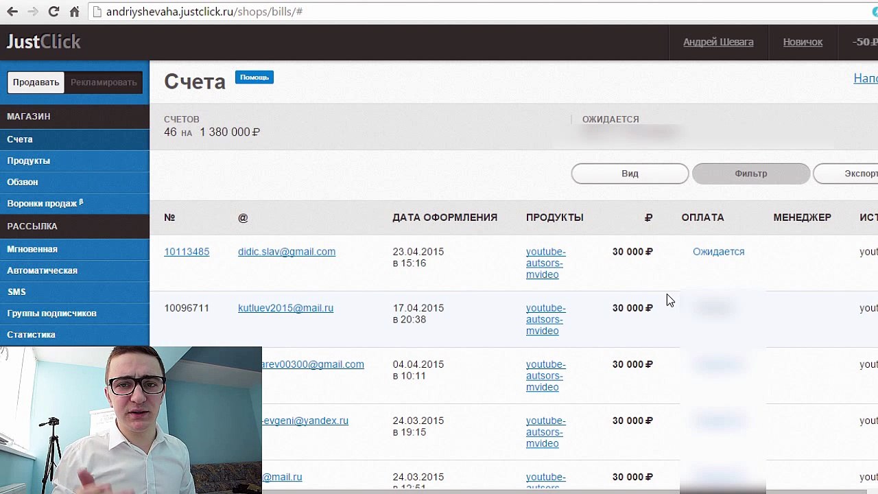Open product link in 23.04.2015 row
The height and width of the screenshot is (494, 878).
coord(545,263)
